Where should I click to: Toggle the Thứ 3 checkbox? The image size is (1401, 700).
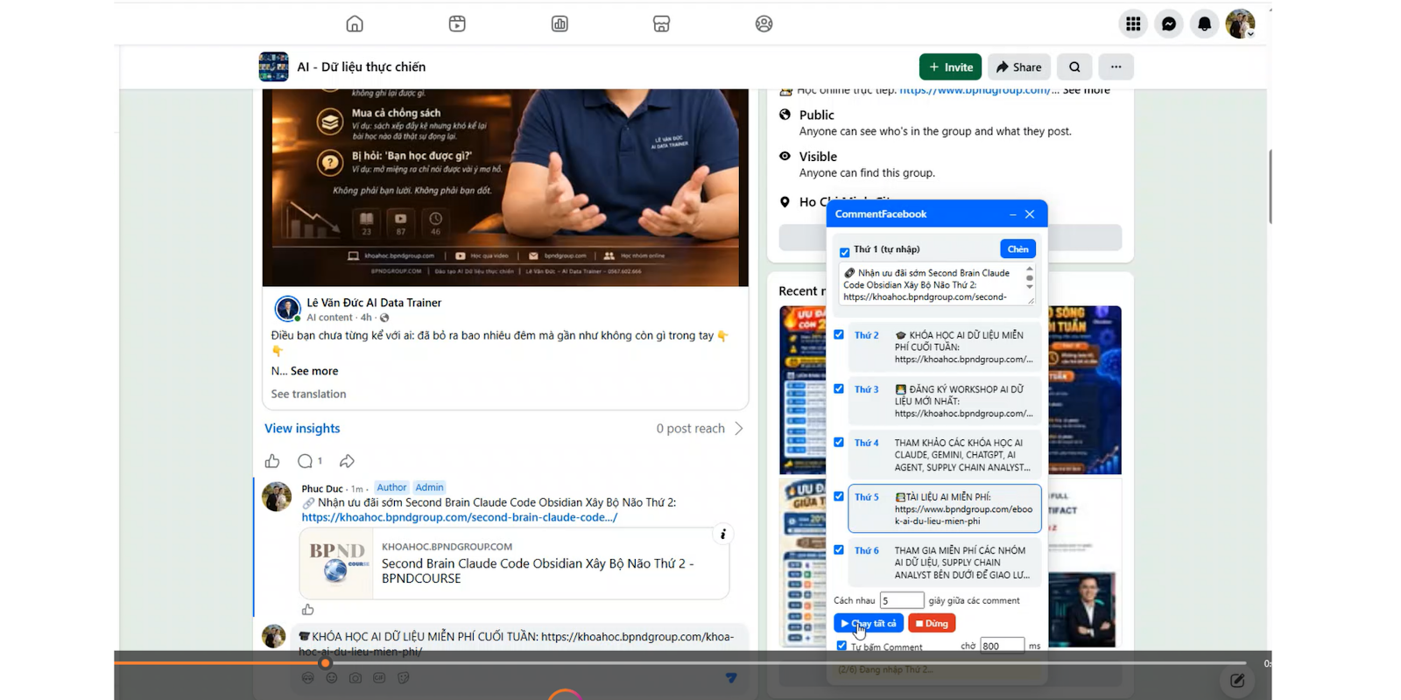click(x=839, y=388)
